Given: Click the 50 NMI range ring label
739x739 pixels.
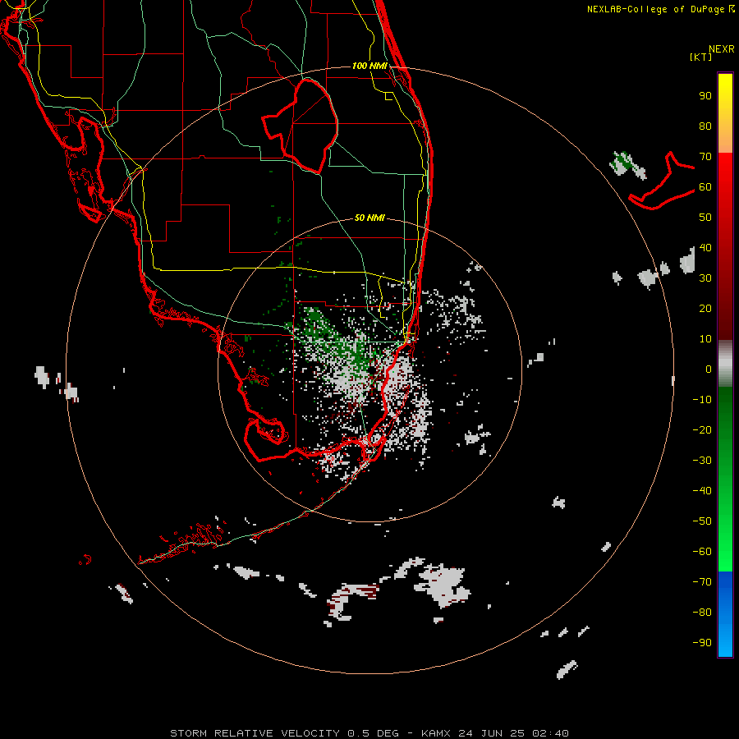Looking at the screenshot, I should pyautogui.click(x=369, y=218).
